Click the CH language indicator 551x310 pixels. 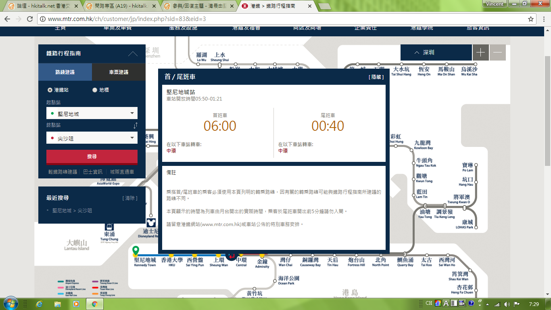tap(429, 303)
